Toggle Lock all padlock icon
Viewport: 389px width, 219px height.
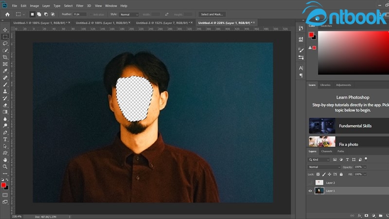click(341, 174)
